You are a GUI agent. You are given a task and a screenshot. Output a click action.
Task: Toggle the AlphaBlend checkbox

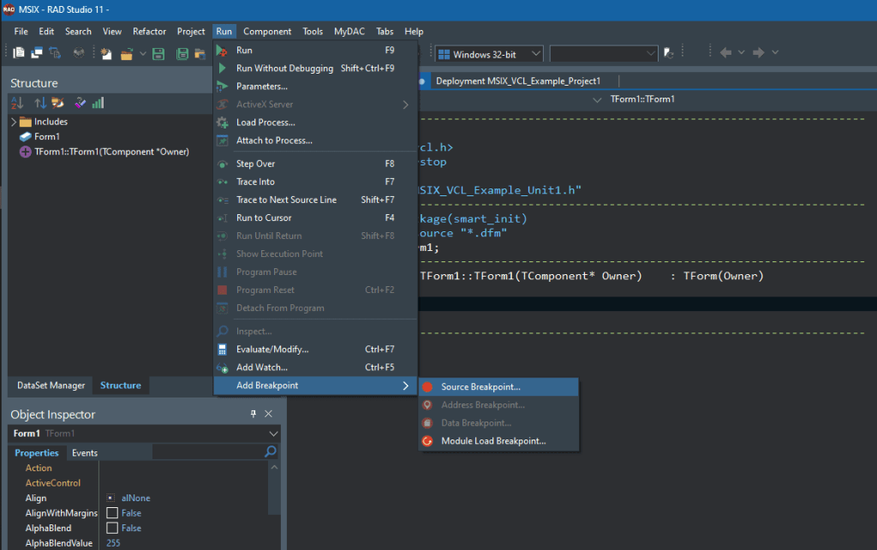click(112, 529)
